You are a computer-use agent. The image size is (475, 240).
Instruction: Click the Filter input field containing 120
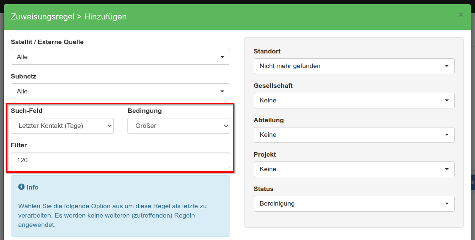[120, 160]
